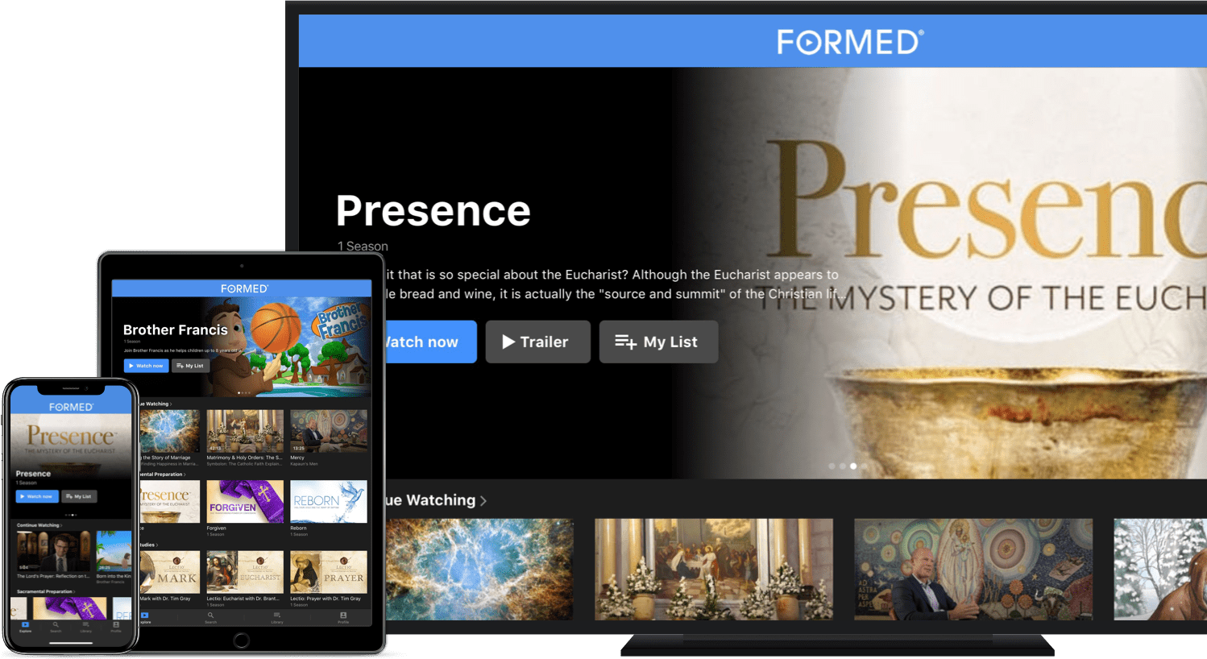
Task: Select the highlighted carousel dot on TV
Action: (853, 466)
